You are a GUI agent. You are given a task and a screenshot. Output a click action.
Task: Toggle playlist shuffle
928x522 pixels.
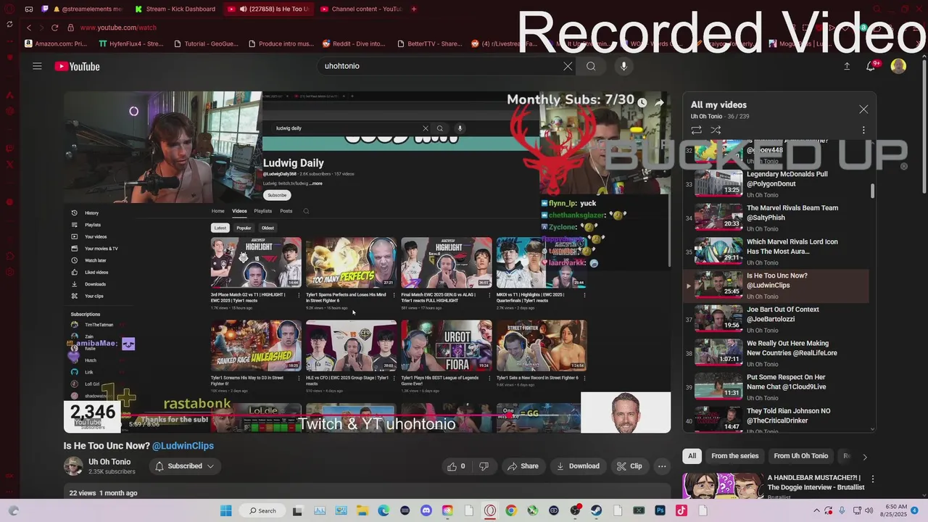tap(716, 130)
